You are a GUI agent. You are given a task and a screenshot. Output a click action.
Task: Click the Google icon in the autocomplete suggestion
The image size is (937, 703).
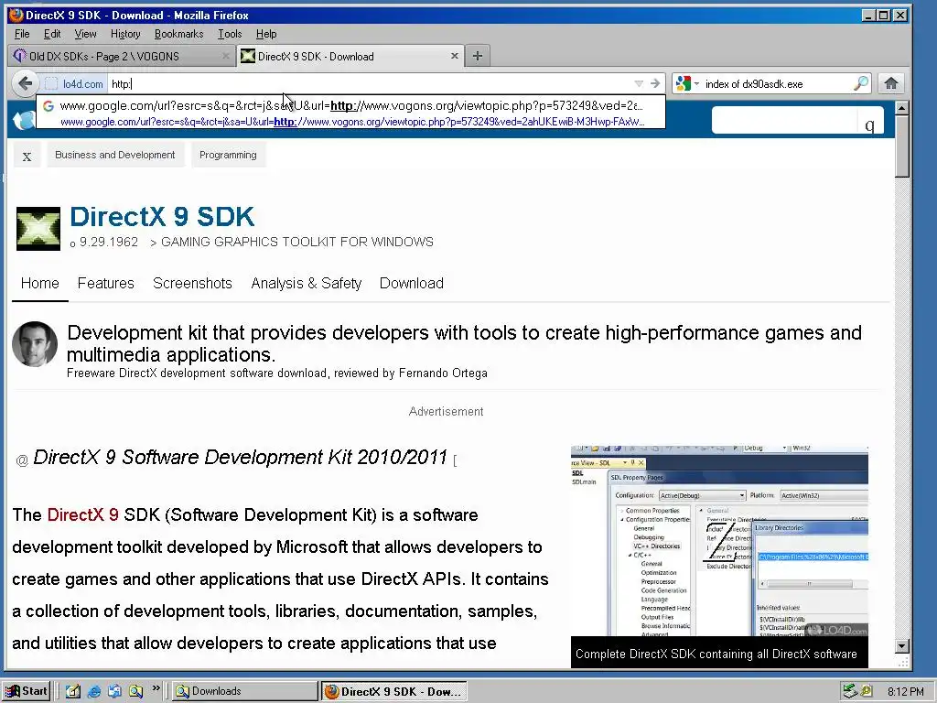48,106
